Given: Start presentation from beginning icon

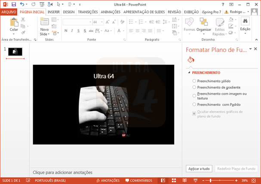Looking at the screenshot, I should pyautogui.click(x=42, y=4).
